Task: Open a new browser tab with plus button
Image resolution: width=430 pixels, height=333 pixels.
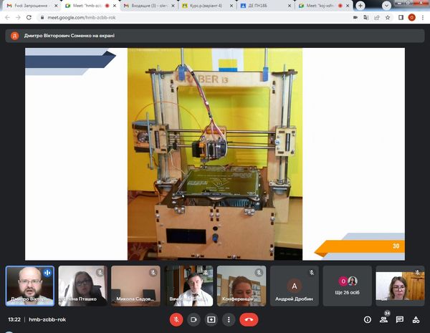Action: 360,5
